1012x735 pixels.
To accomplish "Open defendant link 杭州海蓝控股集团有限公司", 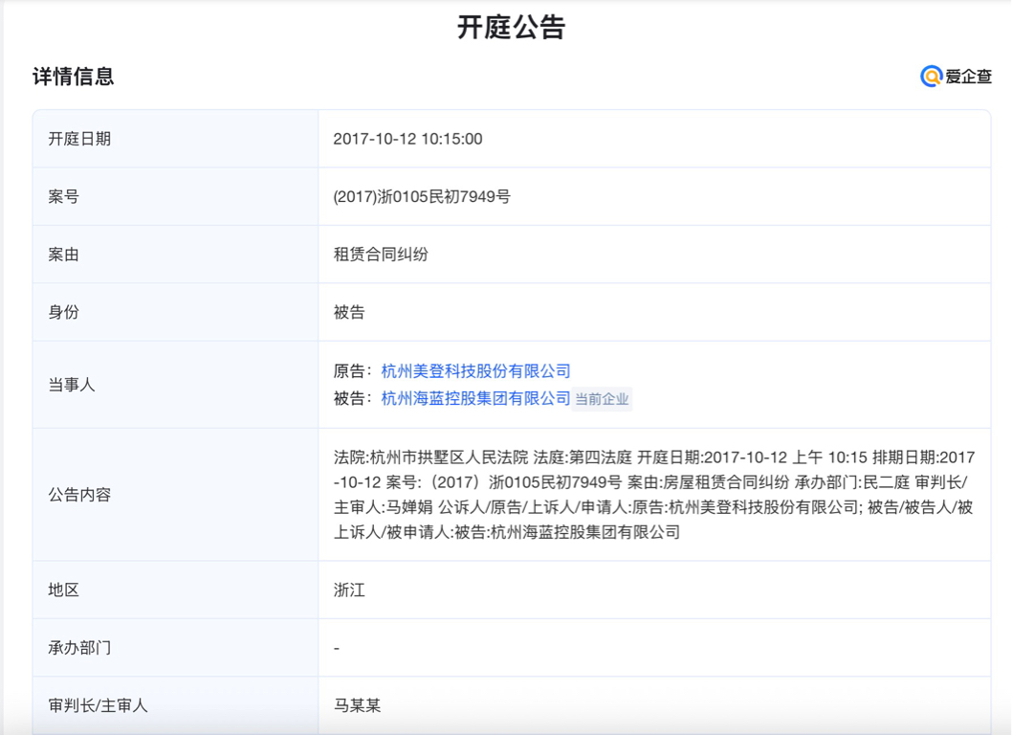I will 475,398.
